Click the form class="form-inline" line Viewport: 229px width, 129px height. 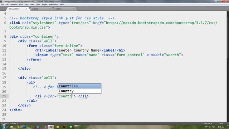point(54,46)
